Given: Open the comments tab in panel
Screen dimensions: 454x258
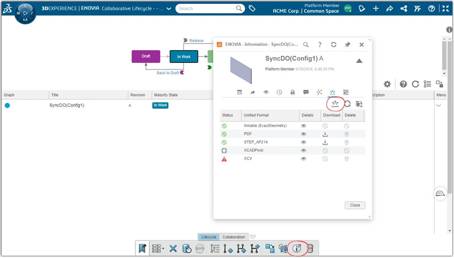Looking at the screenshot, I should [306, 92].
